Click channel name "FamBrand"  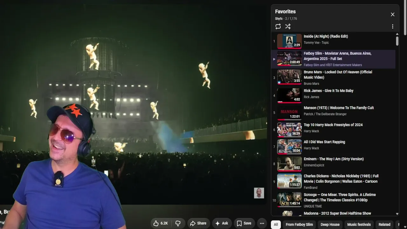point(310,188)
